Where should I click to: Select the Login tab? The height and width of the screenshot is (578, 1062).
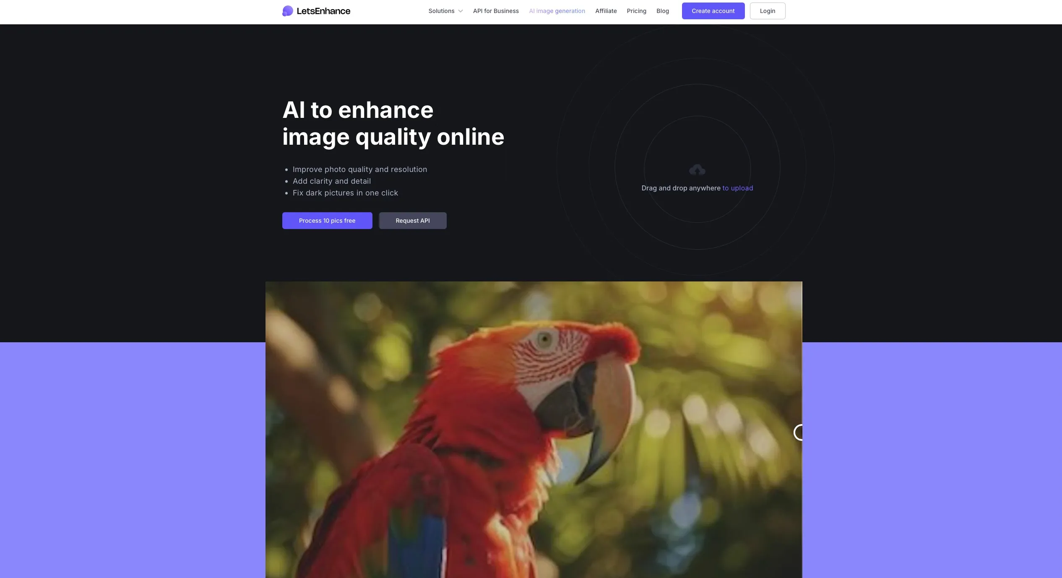(767, 10)
